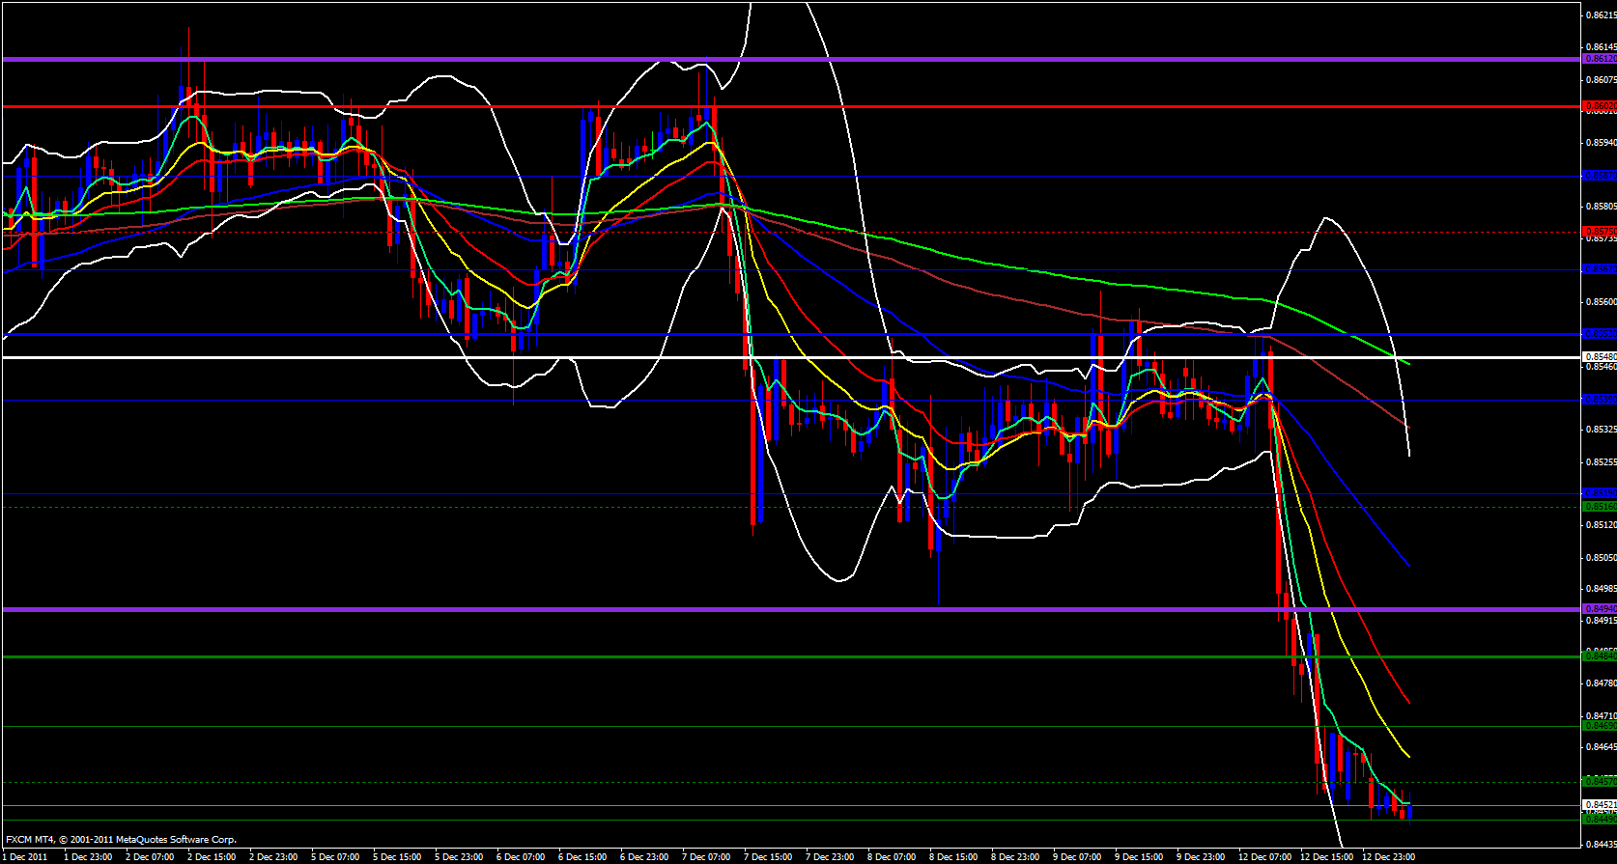
Task: Click the blue 0.85870 price label
Action: (1599, 176)
